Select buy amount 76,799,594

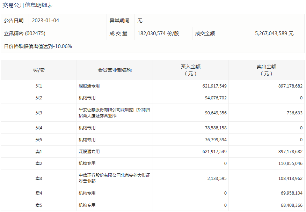point(216,140)
